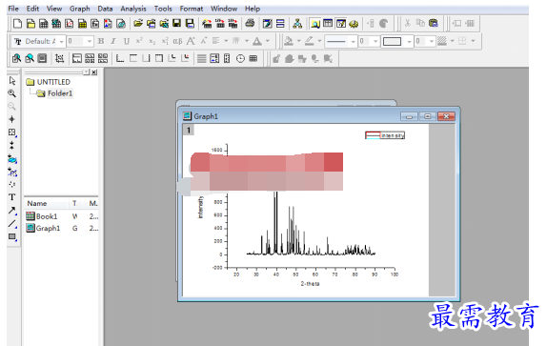547x346 pixels.
Task: Open the Window menu
Action: coord(224,9)
